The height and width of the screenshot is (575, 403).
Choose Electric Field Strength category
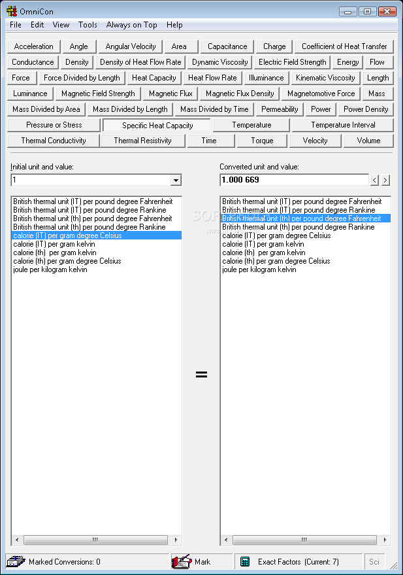pyautogui.click(x=293, y=62)
